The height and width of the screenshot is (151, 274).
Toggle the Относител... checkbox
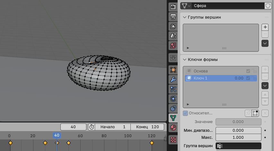tap(185, 113)
